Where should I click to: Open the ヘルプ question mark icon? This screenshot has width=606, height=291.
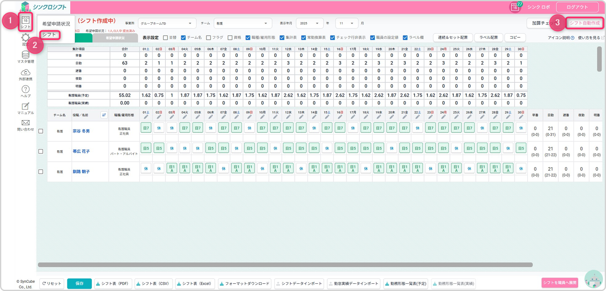click(25, 89)
